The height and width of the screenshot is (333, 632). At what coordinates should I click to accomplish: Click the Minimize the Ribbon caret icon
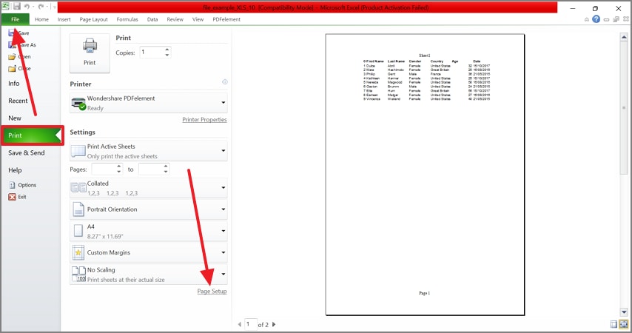coord(586,19)
